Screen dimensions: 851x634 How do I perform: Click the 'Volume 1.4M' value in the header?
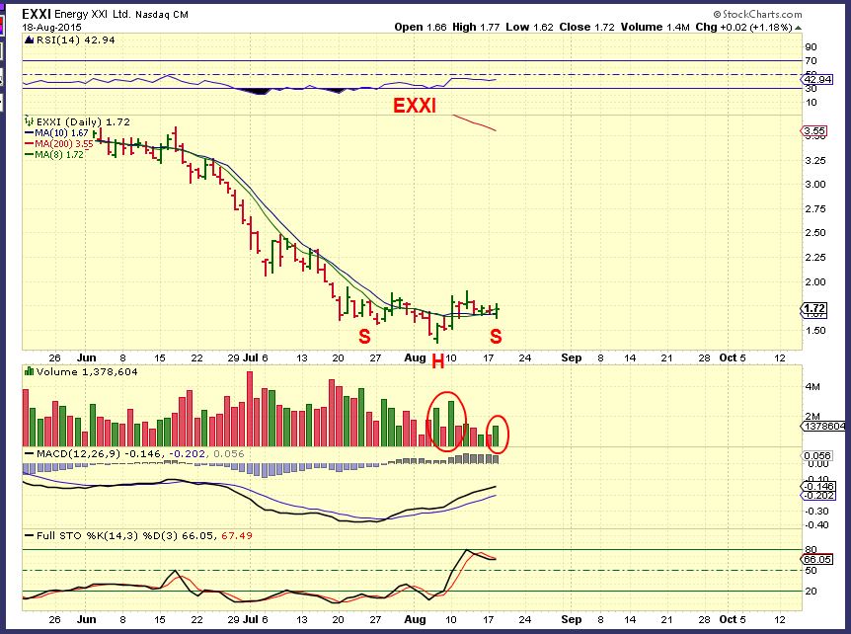[x=656, y=27]
